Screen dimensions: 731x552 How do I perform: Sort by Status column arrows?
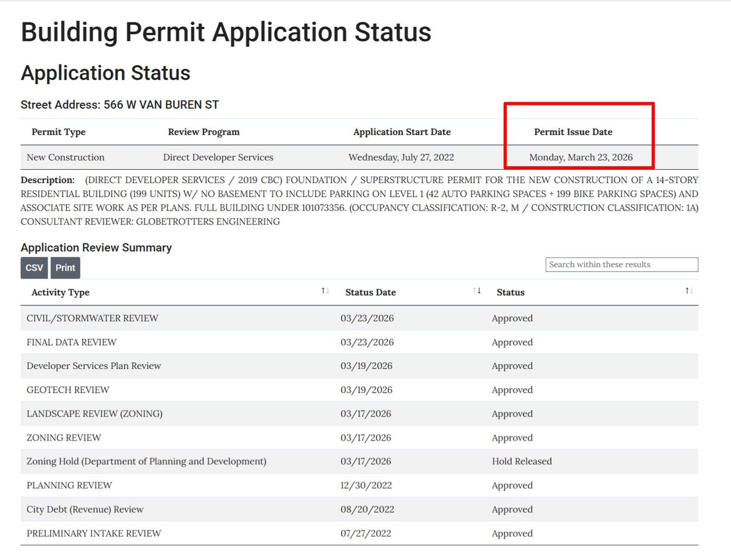pyautogui.click(x=689, y=291)
